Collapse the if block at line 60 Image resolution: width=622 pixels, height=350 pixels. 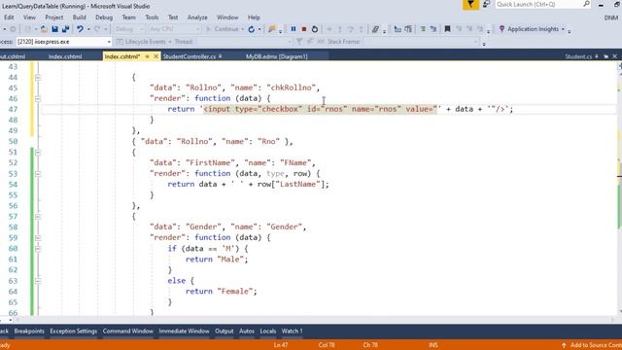(x=38, y=249)
